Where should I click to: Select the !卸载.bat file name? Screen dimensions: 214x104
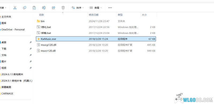(x=46, y=33)
